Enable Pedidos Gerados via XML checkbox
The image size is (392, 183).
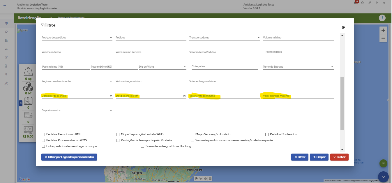click(x=43, y=134)
